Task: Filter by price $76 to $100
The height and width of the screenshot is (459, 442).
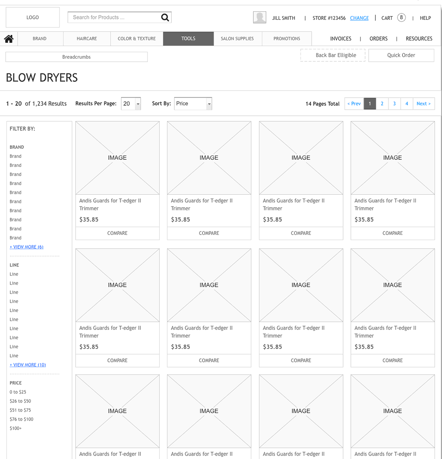Action: click(x=22, y=419)
